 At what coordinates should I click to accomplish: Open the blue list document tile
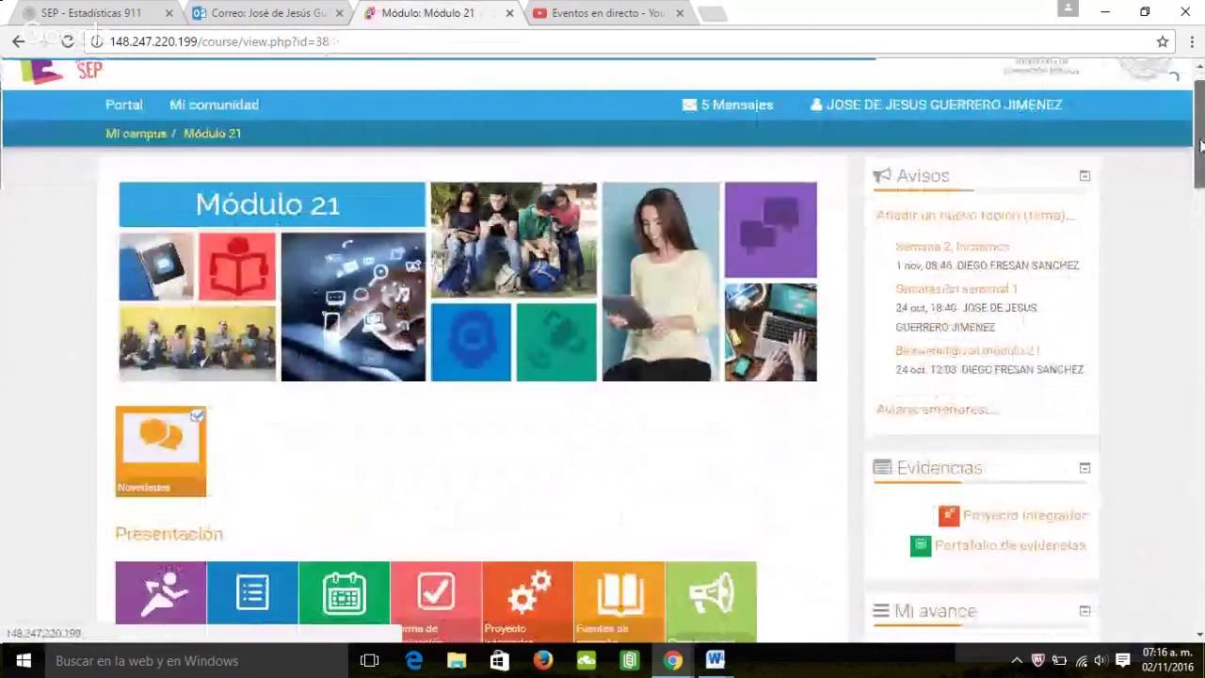pos(252,593)
